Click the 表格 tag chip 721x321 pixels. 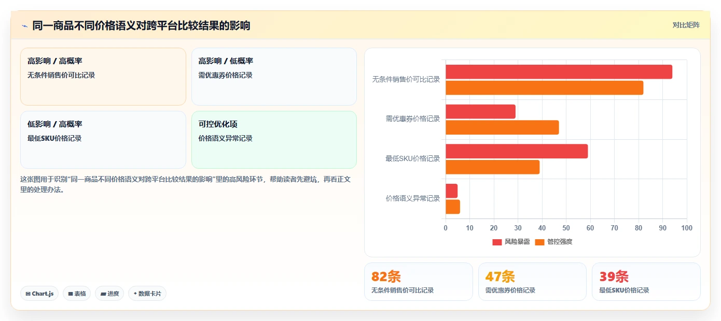point(77,294)
